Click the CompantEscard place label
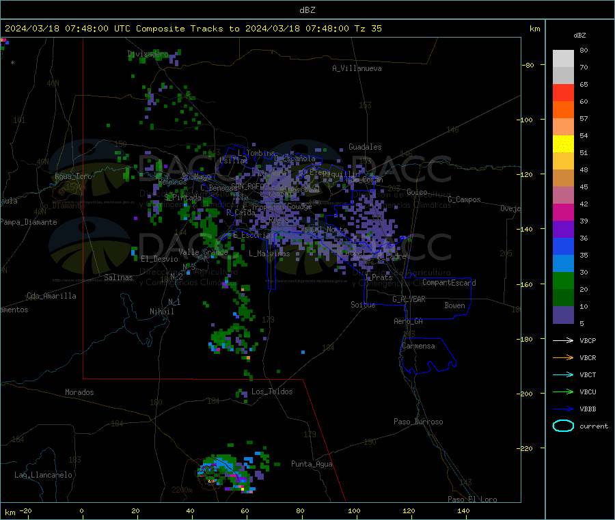Viewport: 615px width, 520px height. point(449,283)
